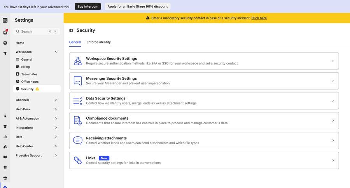Screen dimensions: 350x188
Task: Focus the settings Search field
Action: [x=37, y=31]
